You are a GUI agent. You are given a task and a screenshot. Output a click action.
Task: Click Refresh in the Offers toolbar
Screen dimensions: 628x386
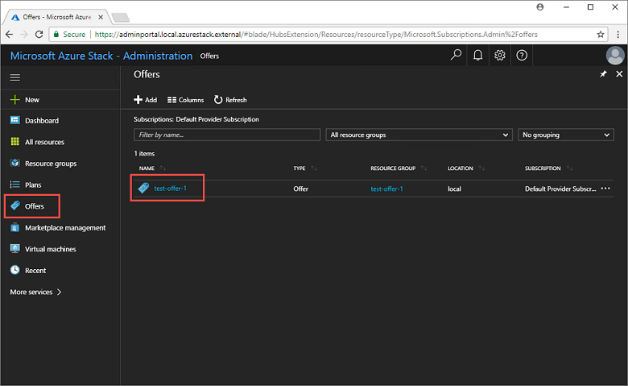(x=230, y=100)
